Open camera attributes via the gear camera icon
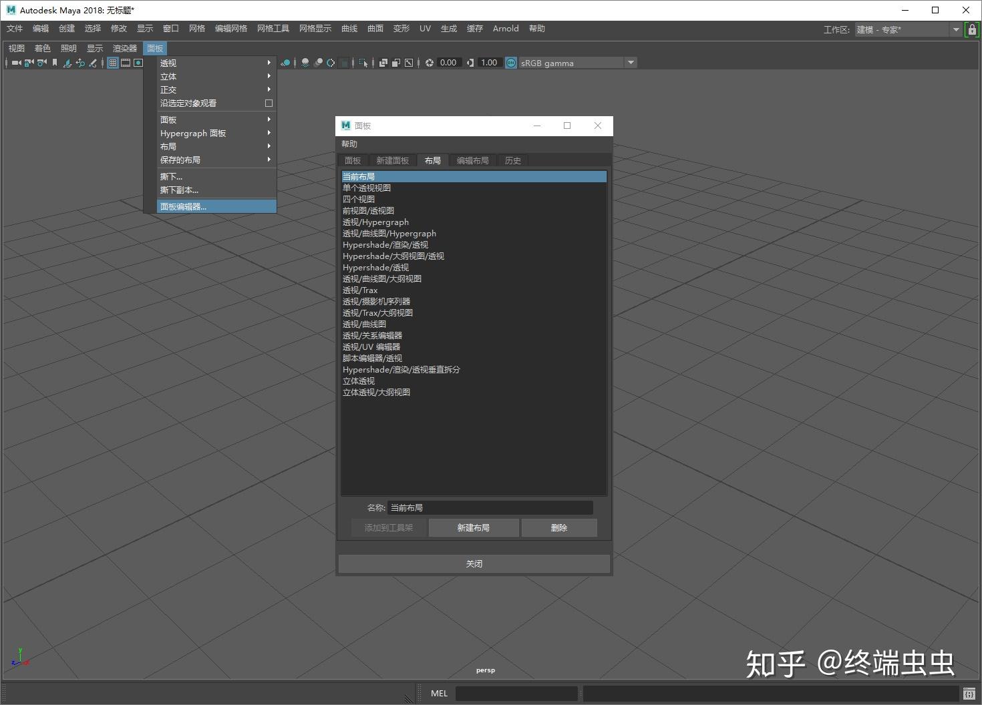The width and height of the screenshot is (982, 705). 40,62
